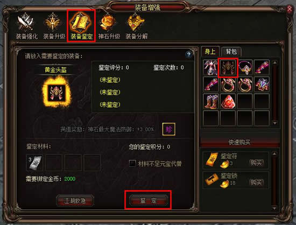Image resolution: width=296 pixels, height=225 pixels.
Task: Click the 鉴定符 material slot icon
Action: coord(34,163)
